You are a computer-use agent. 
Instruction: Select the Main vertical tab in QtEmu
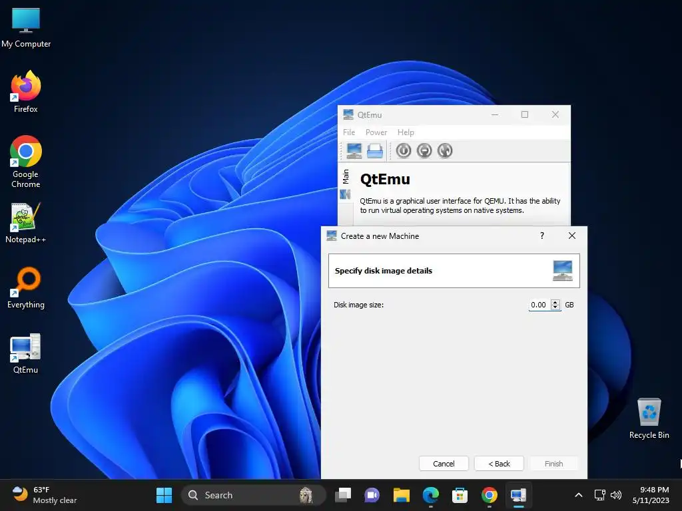(346, 176)
